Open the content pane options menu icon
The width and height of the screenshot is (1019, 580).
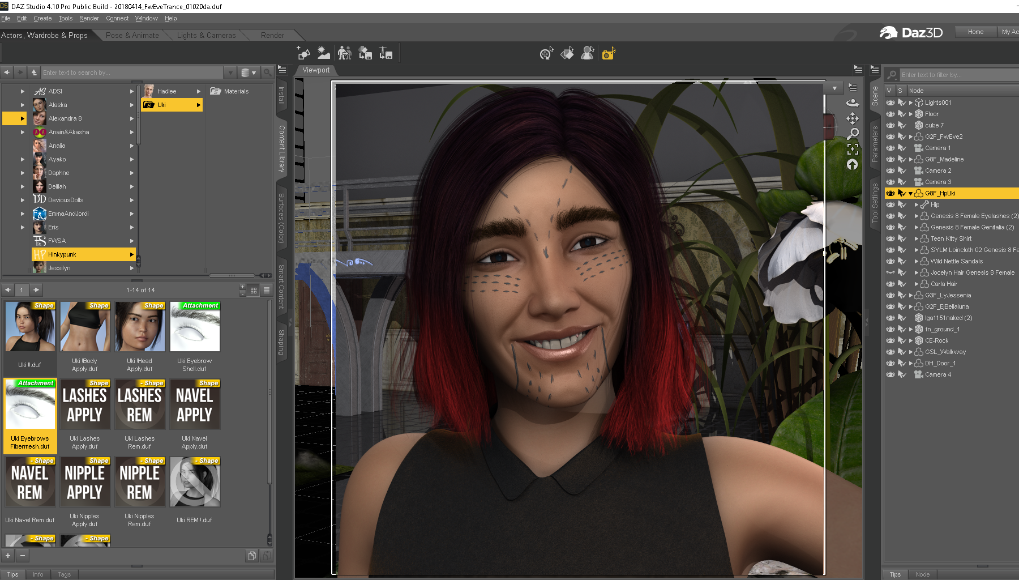tap(282, 70)
